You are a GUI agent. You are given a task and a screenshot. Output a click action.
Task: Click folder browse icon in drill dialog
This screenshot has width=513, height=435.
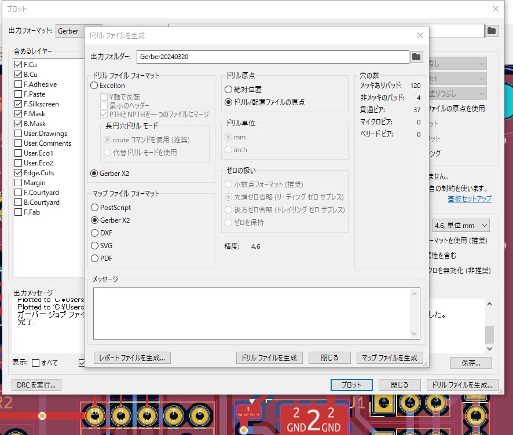tap(416, 57)
